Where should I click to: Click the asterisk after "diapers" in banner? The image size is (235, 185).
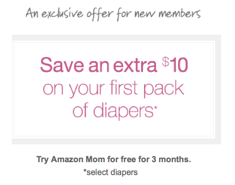[155, 108]
